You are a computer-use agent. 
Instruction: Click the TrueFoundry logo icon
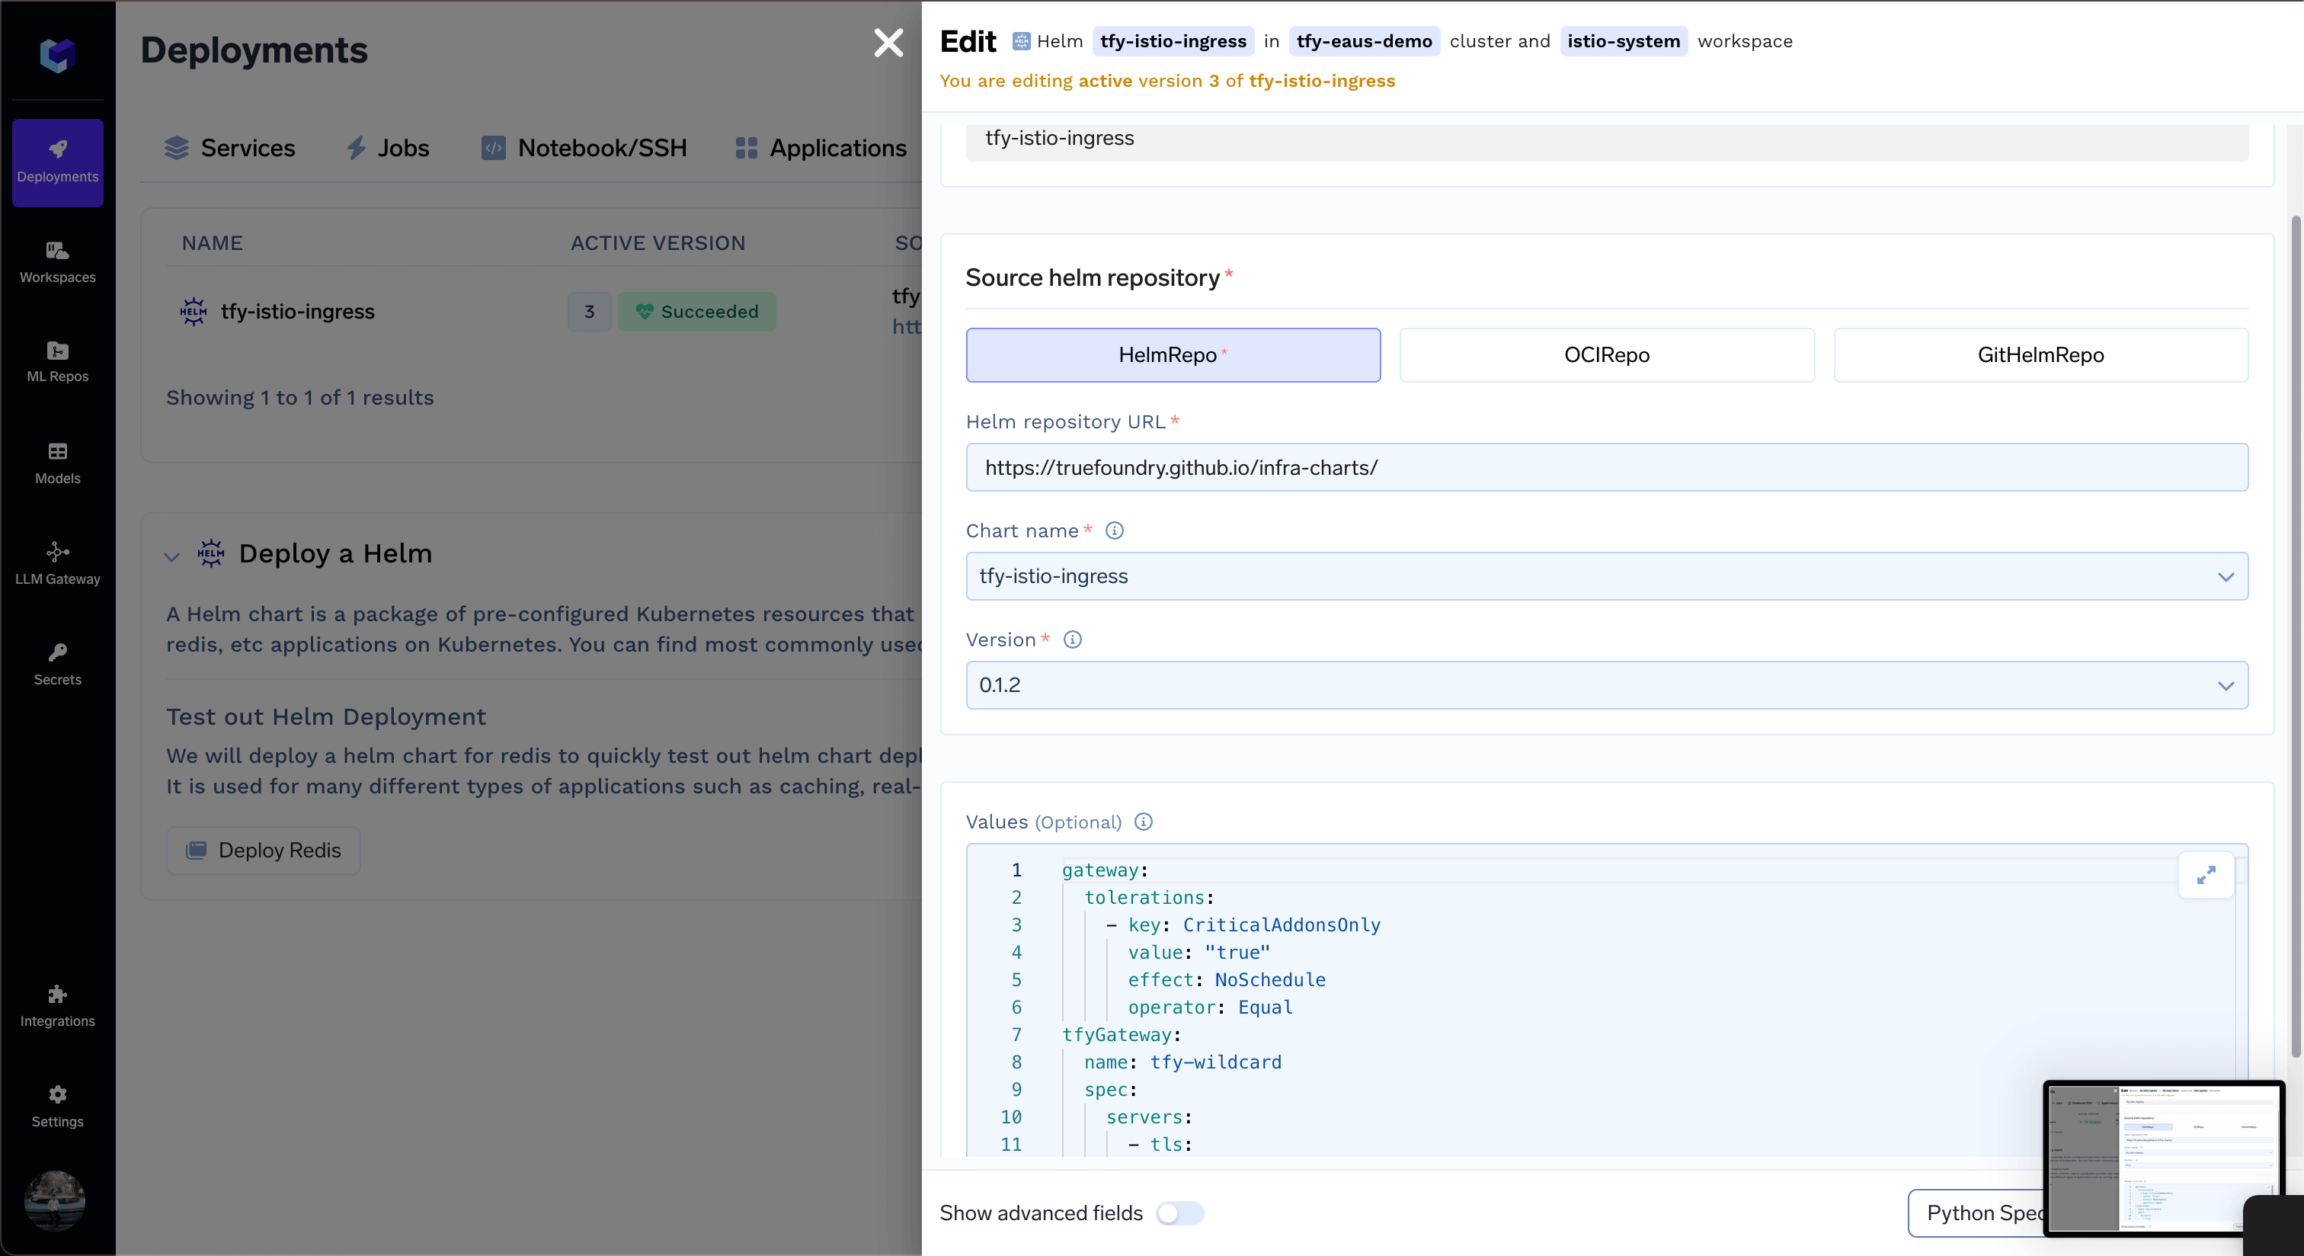(57, 55)
